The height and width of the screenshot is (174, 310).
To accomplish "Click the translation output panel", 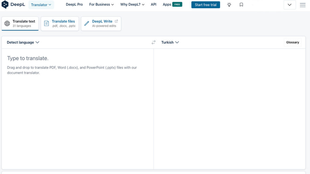I will [230, 109].
